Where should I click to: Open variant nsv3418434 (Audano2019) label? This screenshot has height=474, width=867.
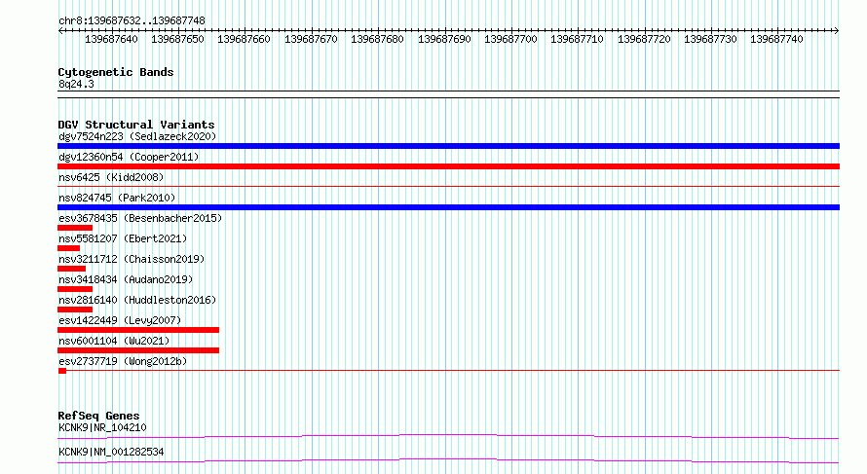(126, 279)
